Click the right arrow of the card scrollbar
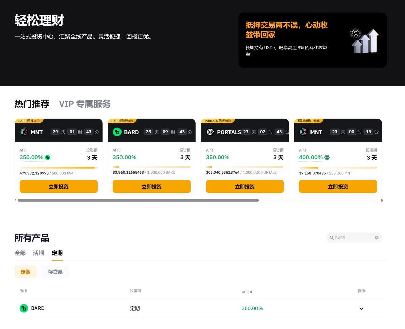 pyautogui.click(x=382, y=200)
